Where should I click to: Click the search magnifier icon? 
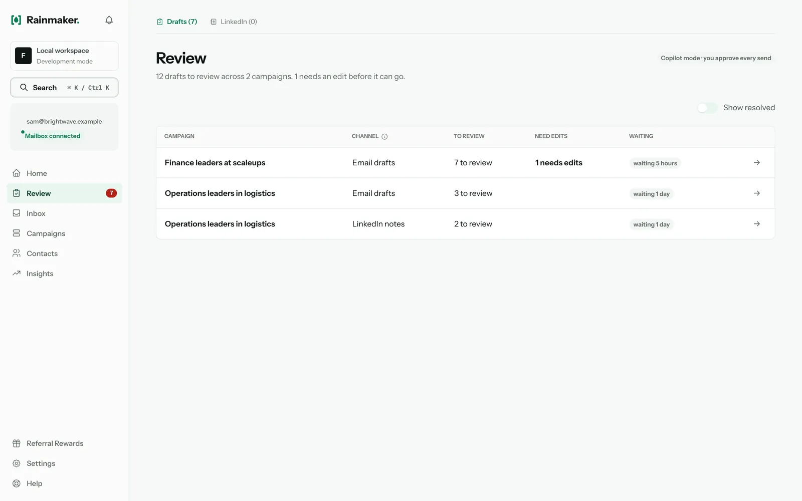[x=24, y=88]
